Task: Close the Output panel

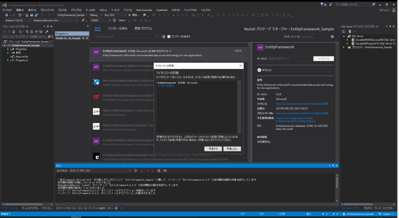Action: (336, 166)
